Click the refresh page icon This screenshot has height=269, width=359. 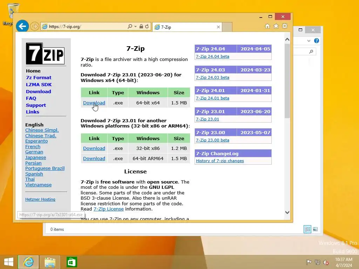(147, 26)
